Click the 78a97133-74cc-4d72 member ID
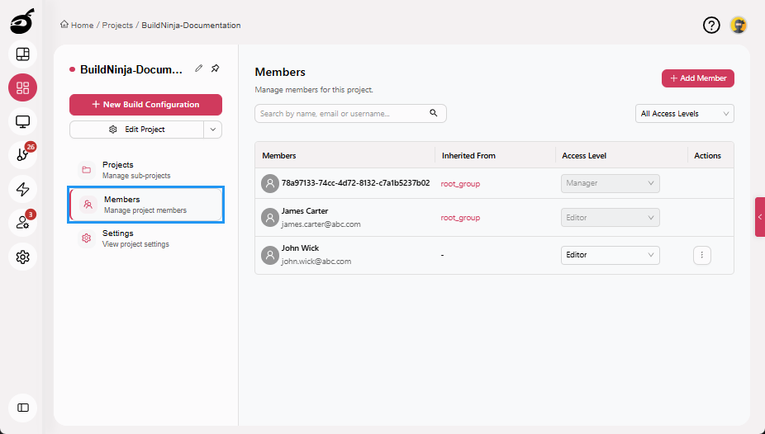This screenshot has width=765, height=434. coord(356,183)
